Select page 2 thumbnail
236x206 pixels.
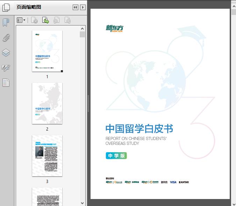tap(47, 103)
